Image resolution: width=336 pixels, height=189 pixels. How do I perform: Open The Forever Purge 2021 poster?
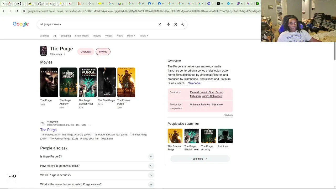(126, 82)
